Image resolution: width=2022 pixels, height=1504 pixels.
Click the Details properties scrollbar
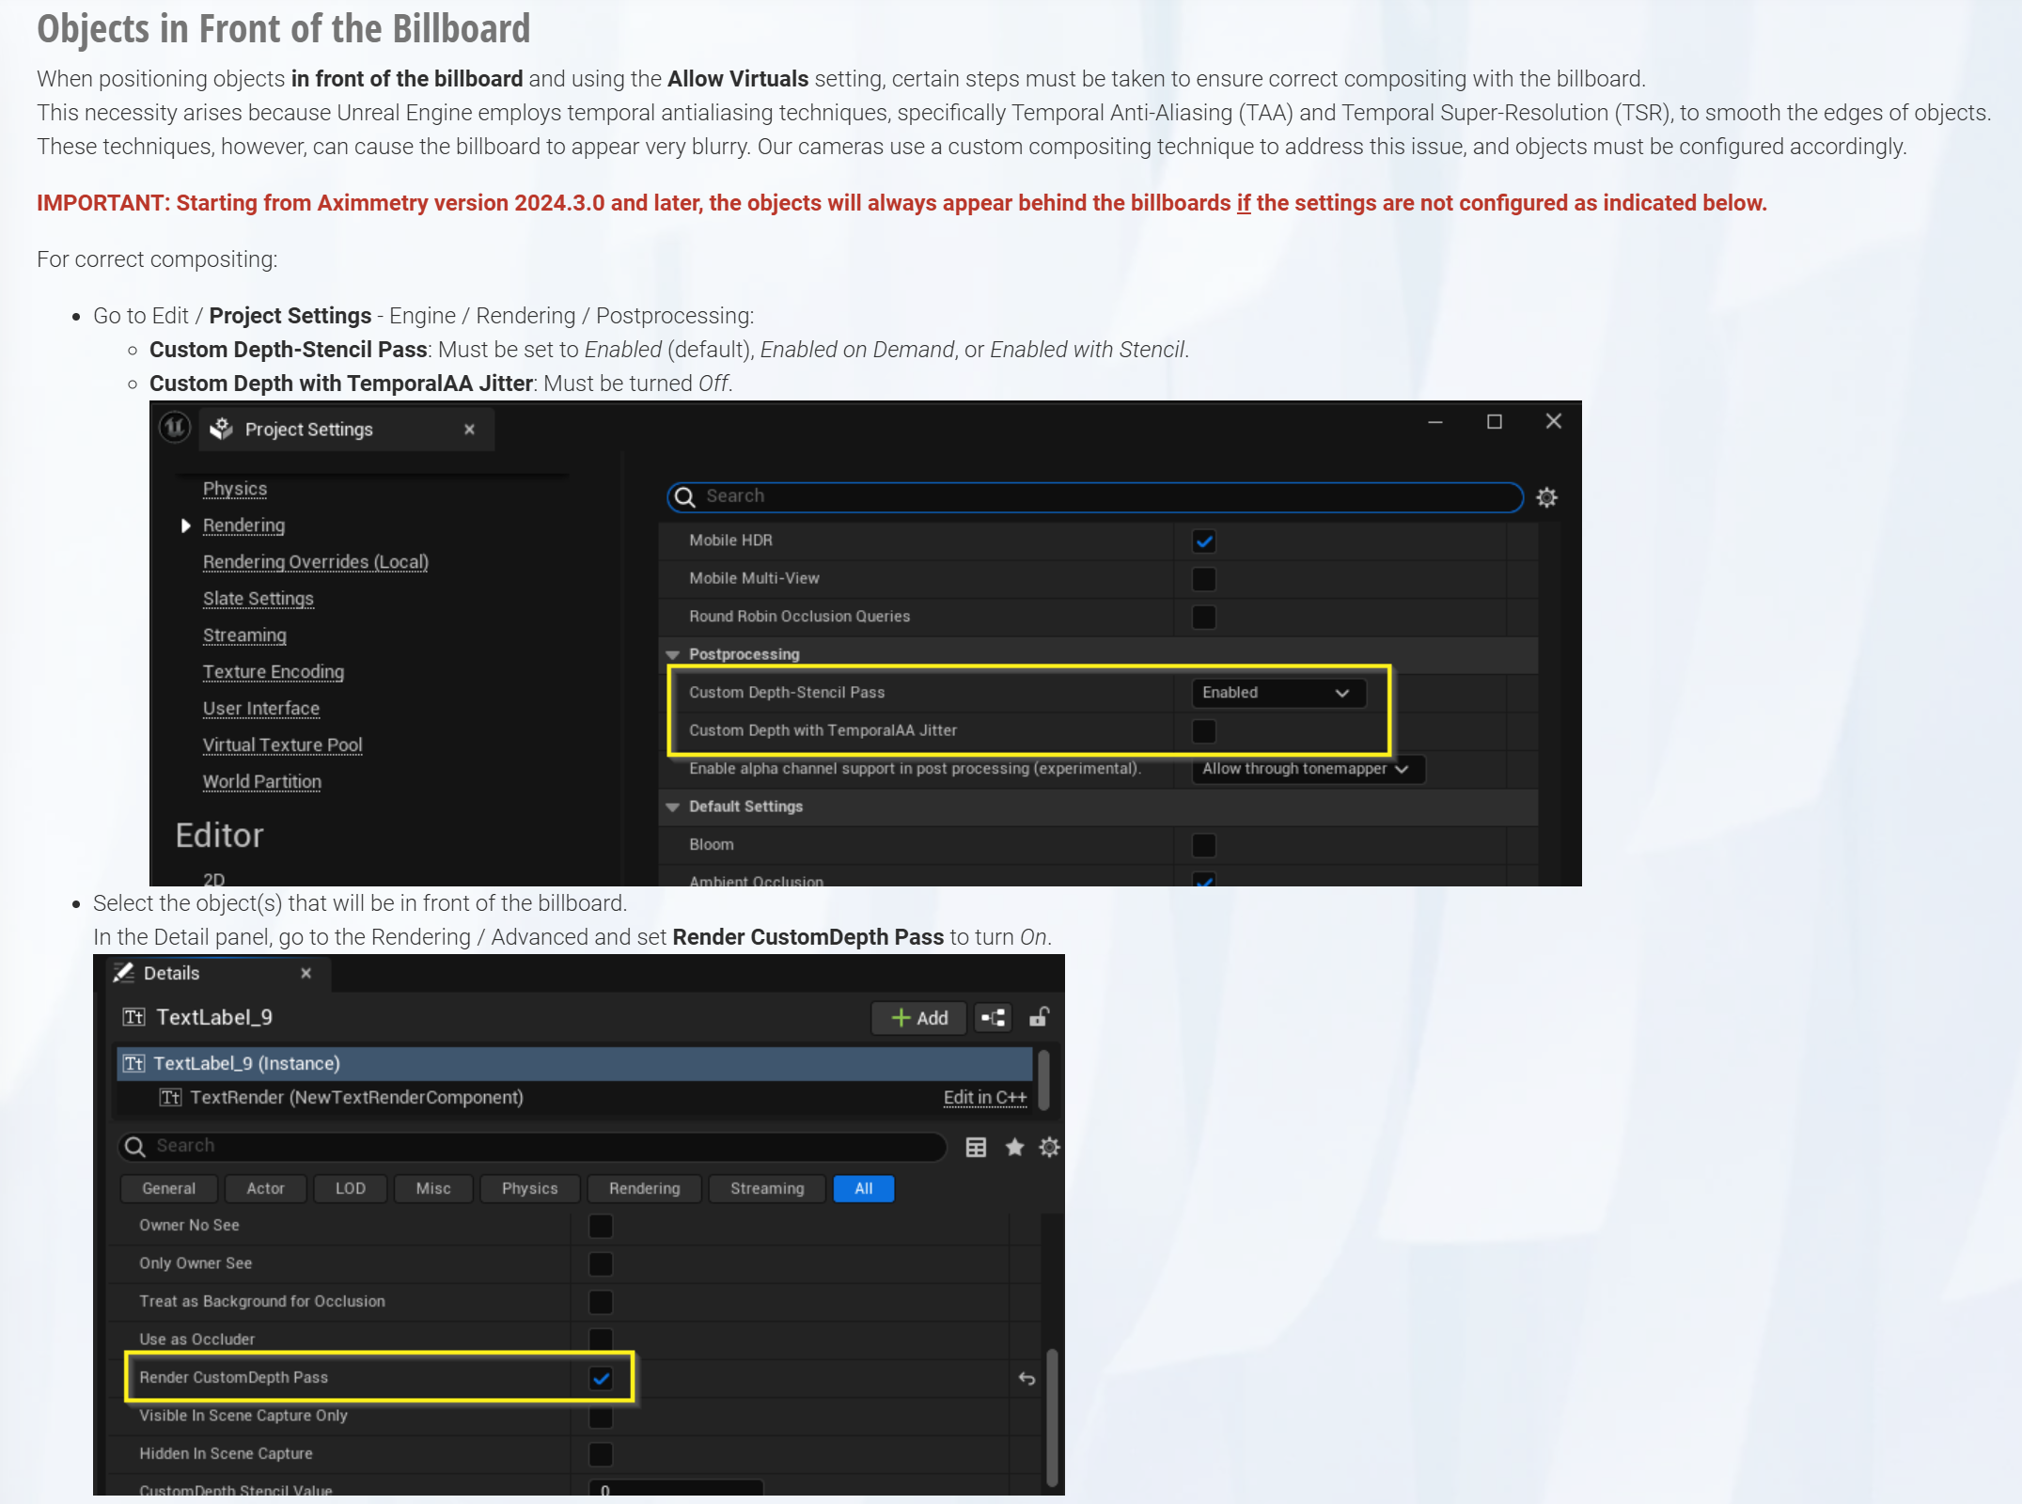click(1052, 1418)
